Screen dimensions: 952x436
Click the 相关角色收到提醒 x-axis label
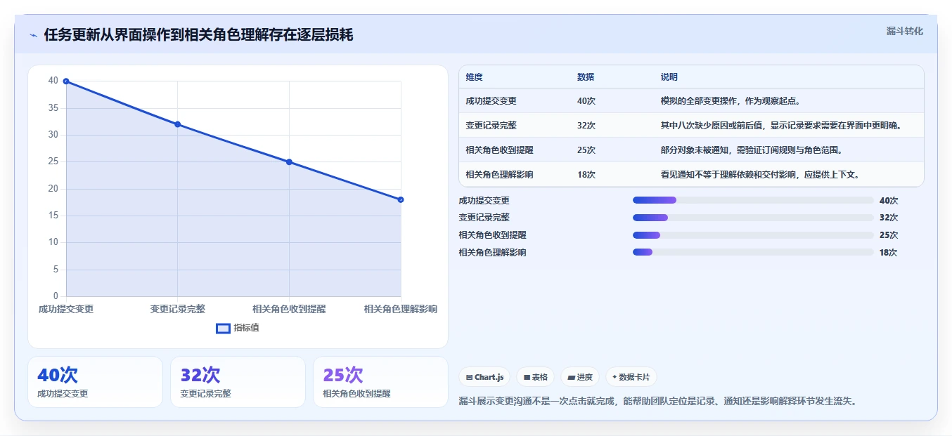coord(289,309)
